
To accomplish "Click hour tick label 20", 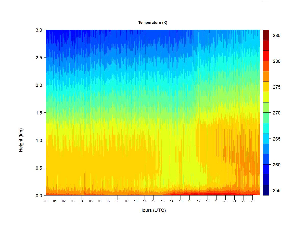I will coord(225,201).
